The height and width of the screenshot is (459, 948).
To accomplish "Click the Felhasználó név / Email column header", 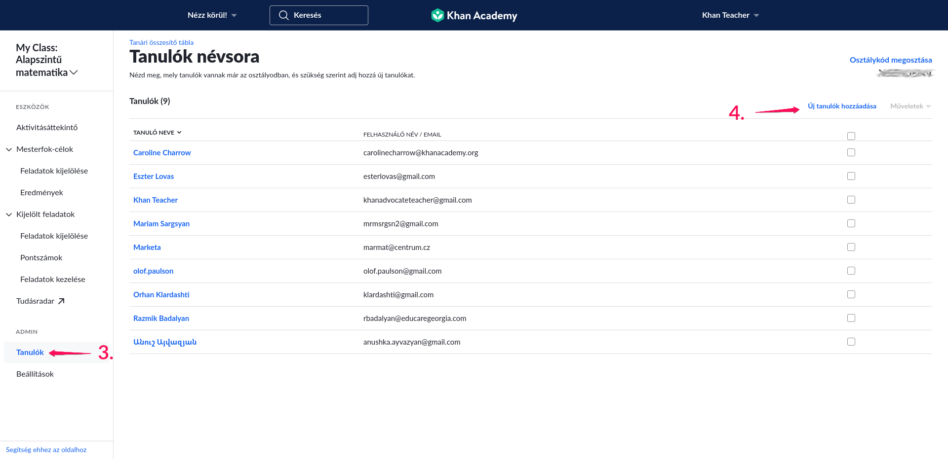I will tap(402, 135).
